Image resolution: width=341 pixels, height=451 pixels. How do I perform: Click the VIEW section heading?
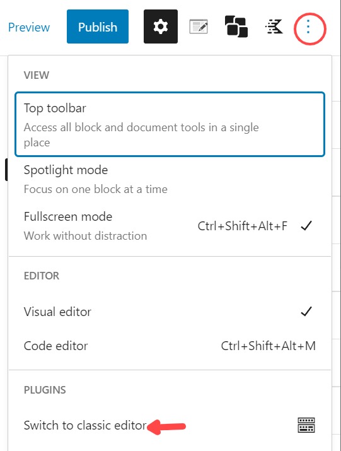(x=37, y=75)
